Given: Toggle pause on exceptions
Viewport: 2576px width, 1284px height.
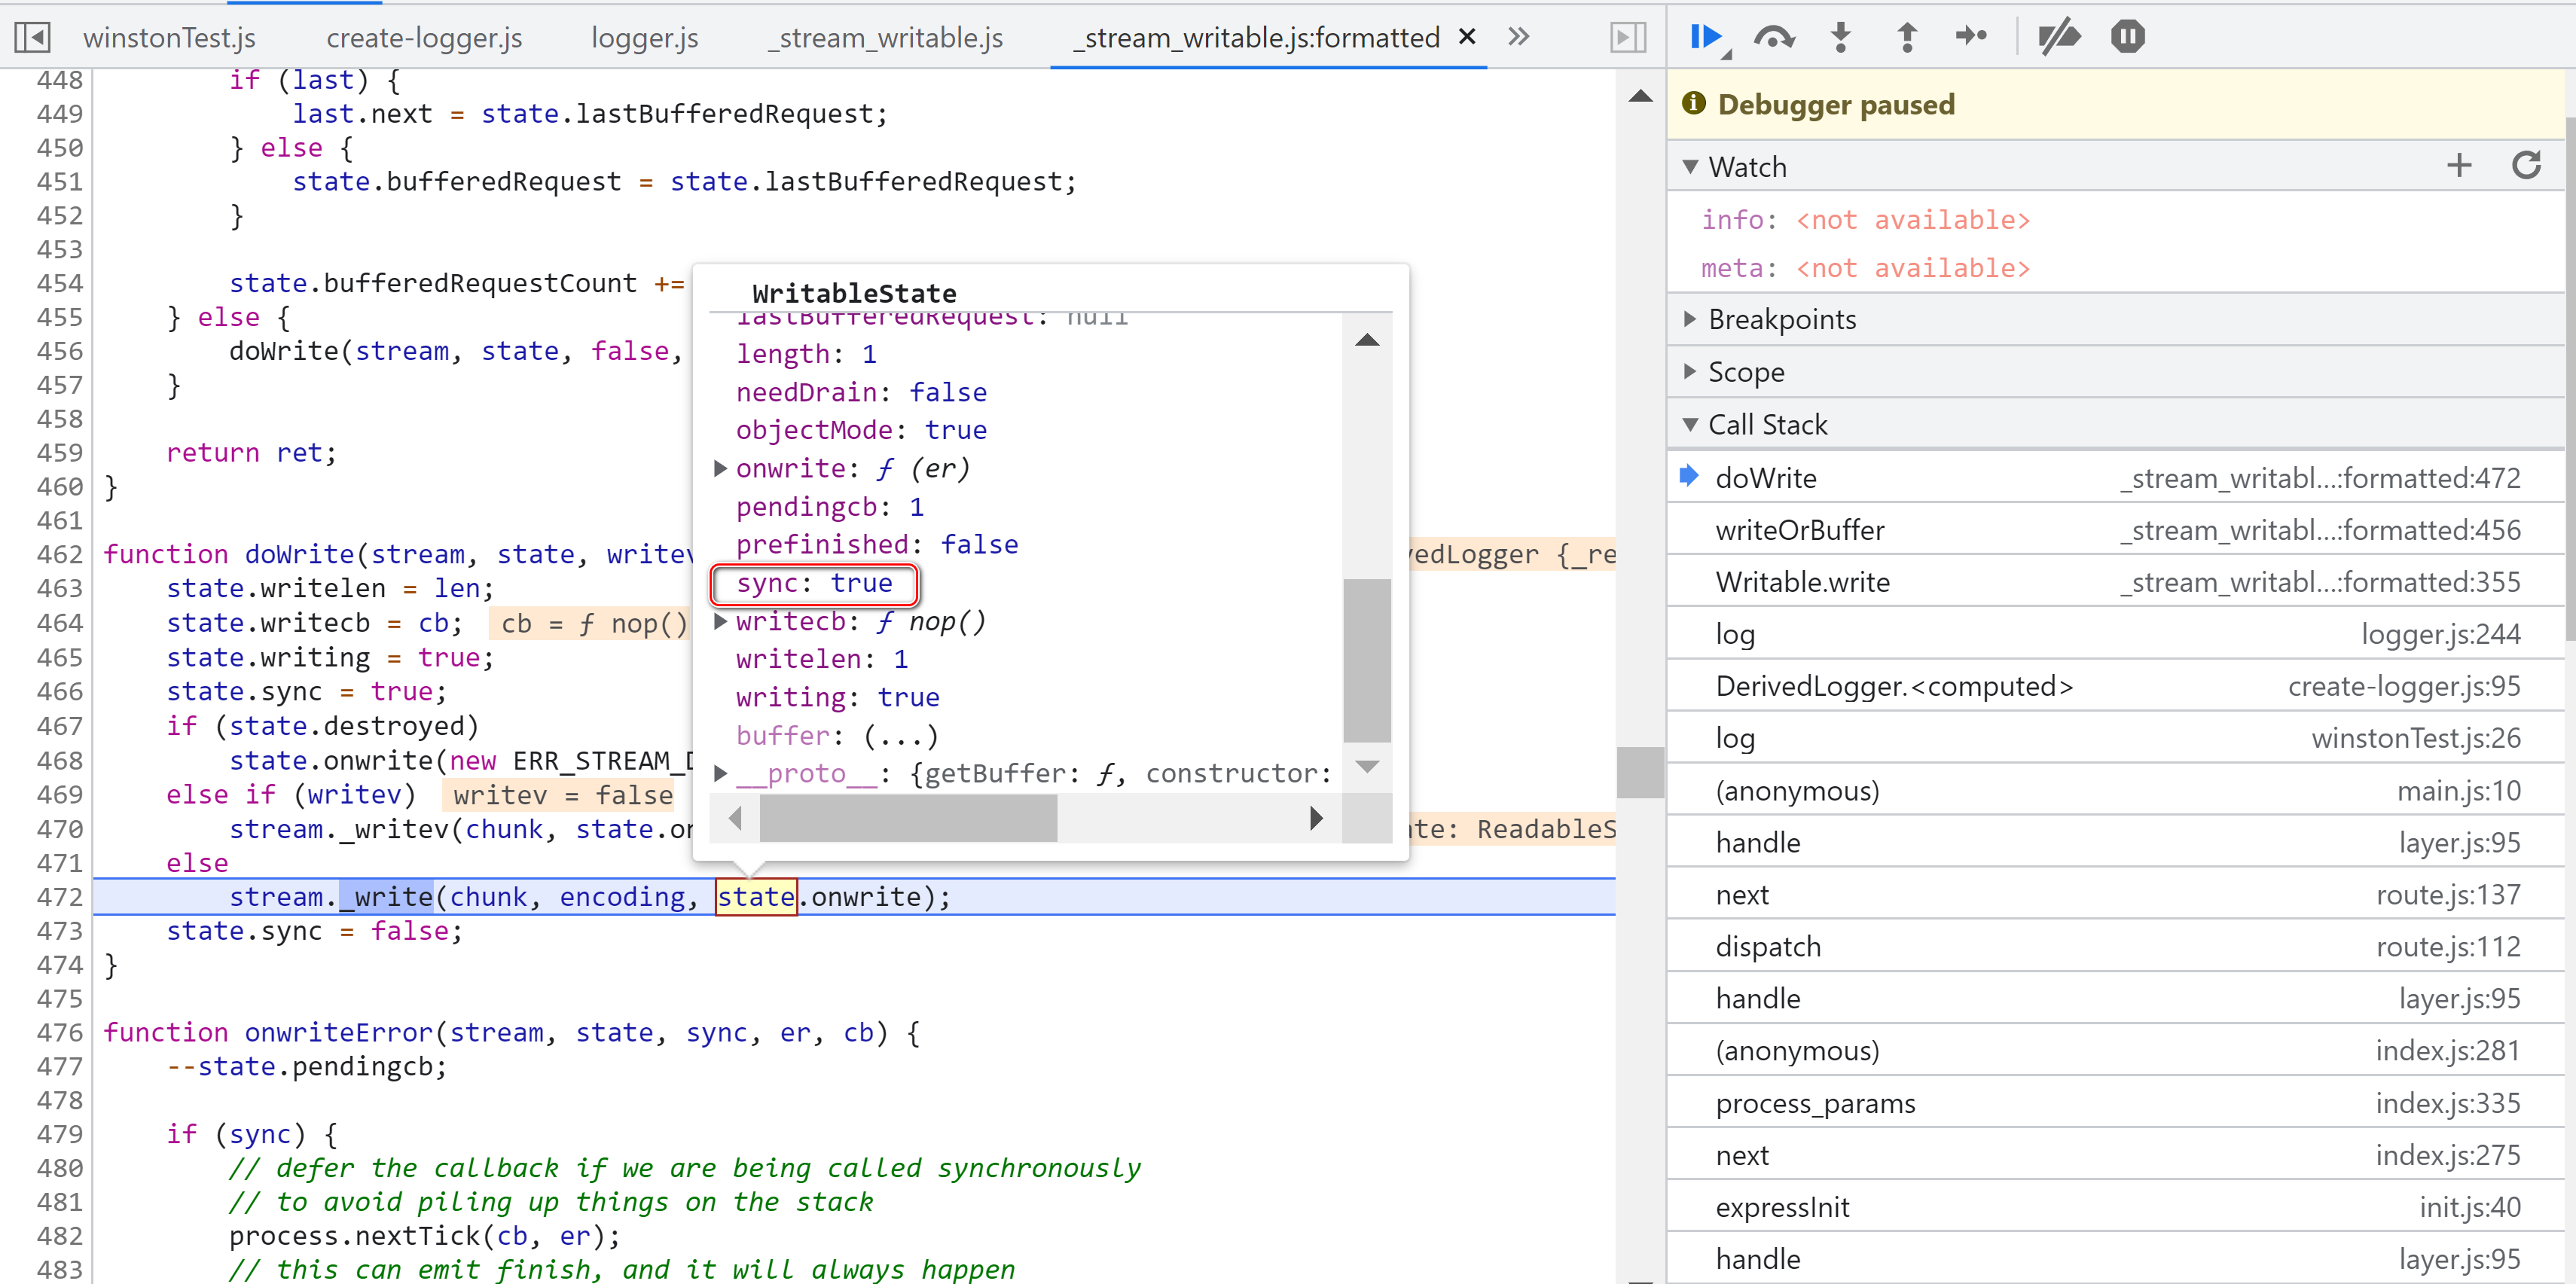Looking at the screenshot, I should [2127, 37].
